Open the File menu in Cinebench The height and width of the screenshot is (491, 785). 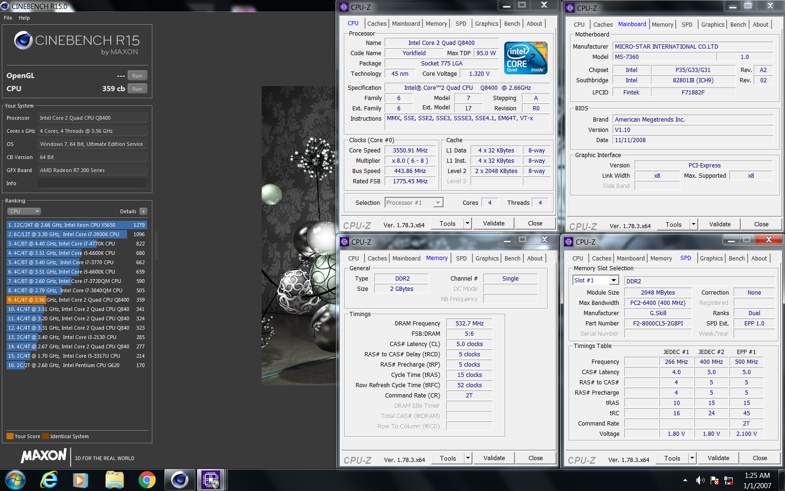tap(8, 18)
